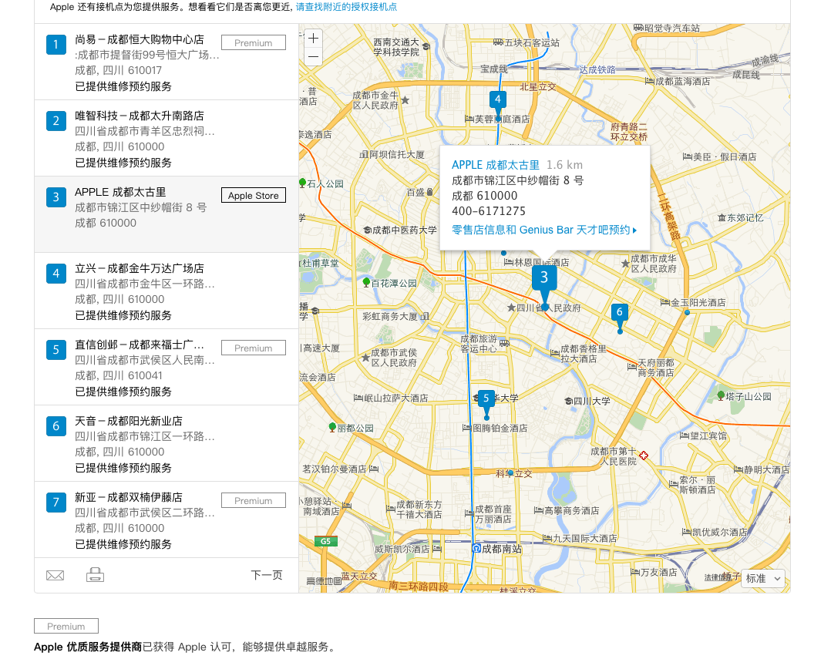Select 立兴－成都金牛万达广场店 list entry

(x=139, y=268)
